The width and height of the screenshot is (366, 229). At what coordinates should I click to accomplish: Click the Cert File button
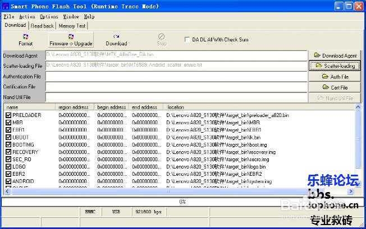(335, 87)
